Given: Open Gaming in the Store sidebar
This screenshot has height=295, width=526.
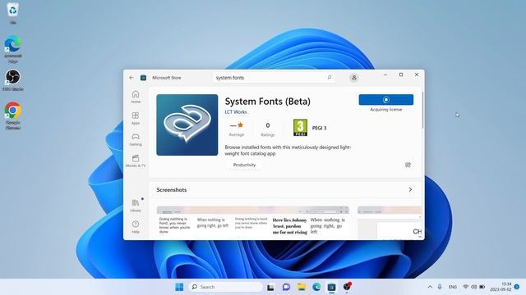Looking at the screenshot, I should tap(136, 140).
